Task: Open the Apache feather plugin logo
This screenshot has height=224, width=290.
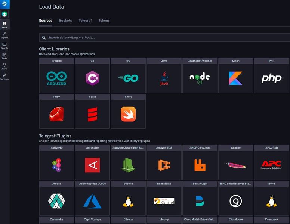Action: click(x=235, y=165)
